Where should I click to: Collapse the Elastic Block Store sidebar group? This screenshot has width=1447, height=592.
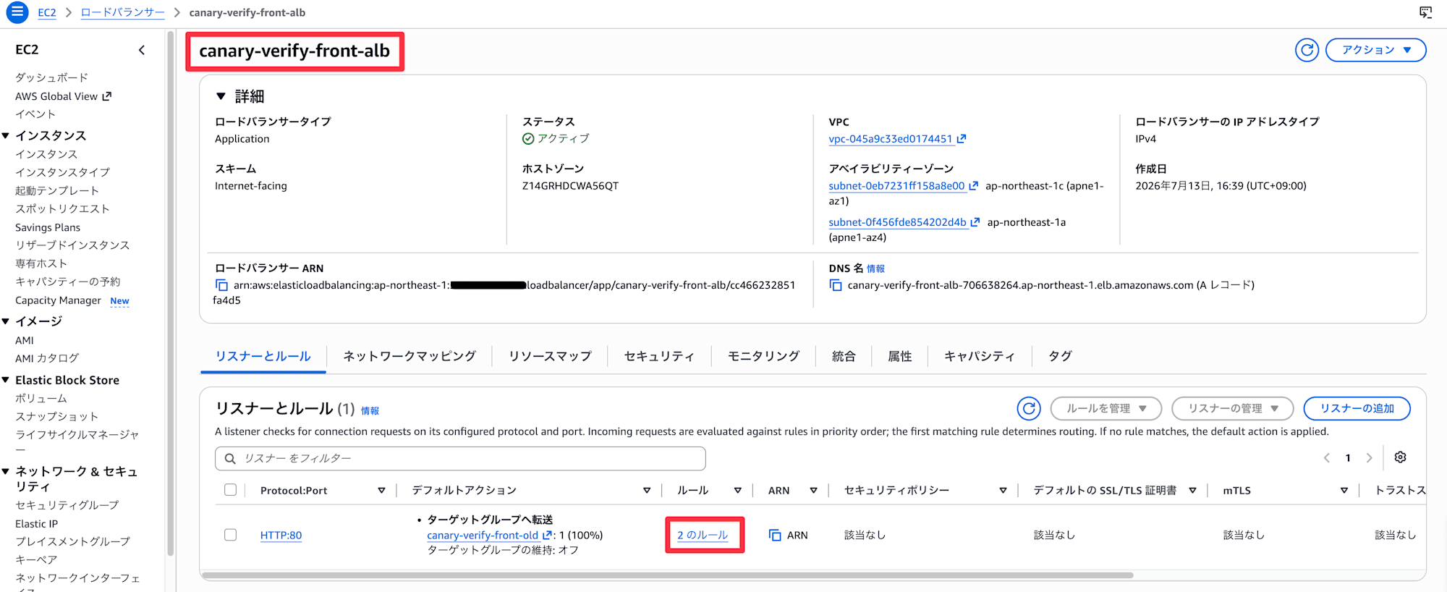pos(6,380)
